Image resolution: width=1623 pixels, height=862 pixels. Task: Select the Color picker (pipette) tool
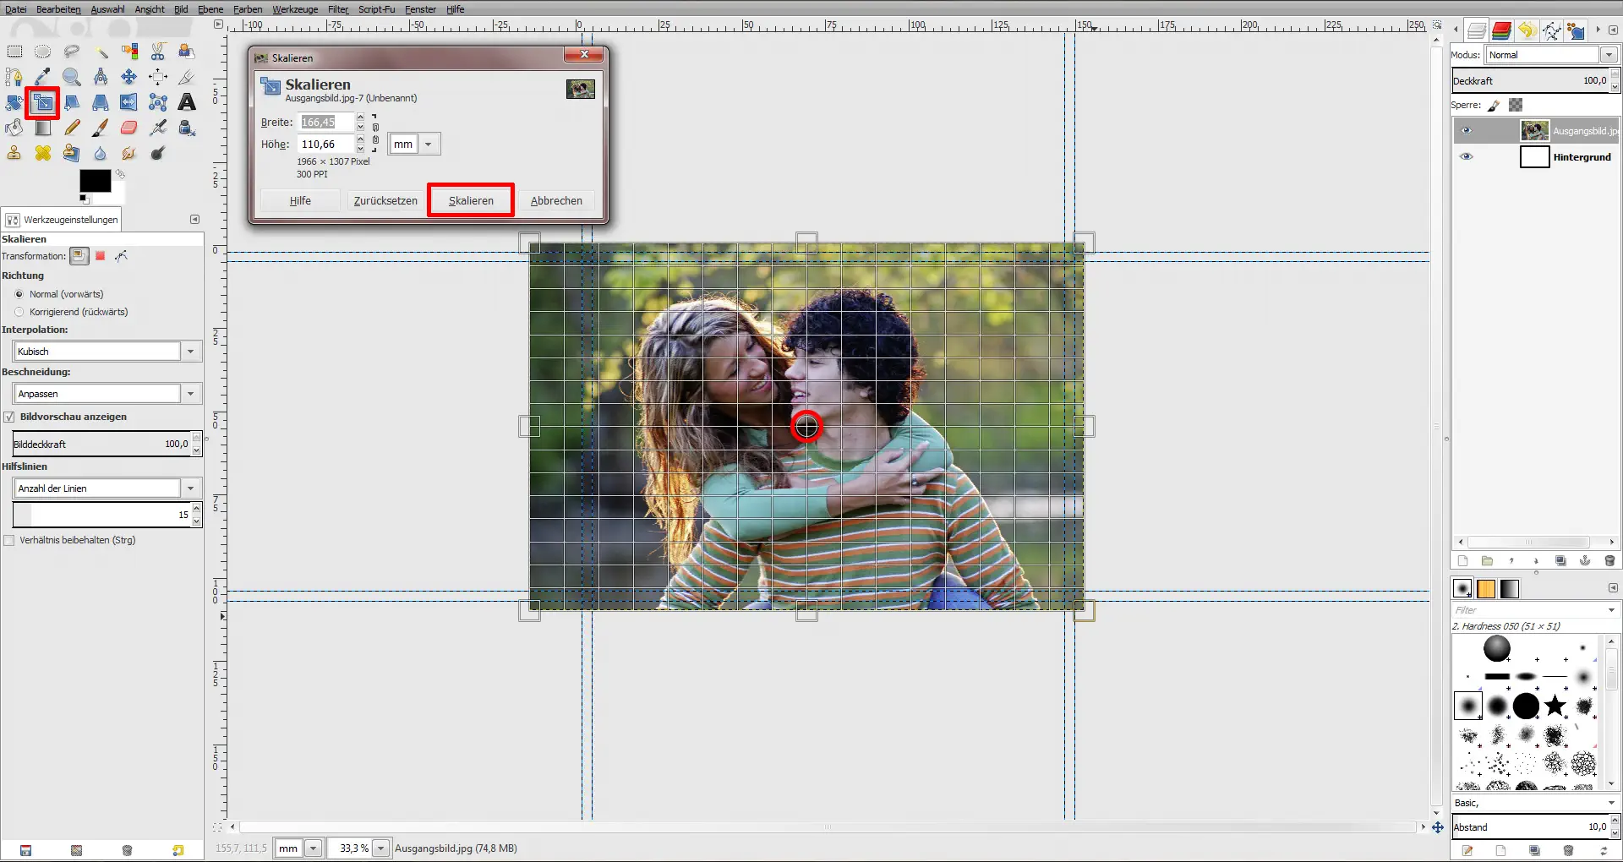pos(42,77)
